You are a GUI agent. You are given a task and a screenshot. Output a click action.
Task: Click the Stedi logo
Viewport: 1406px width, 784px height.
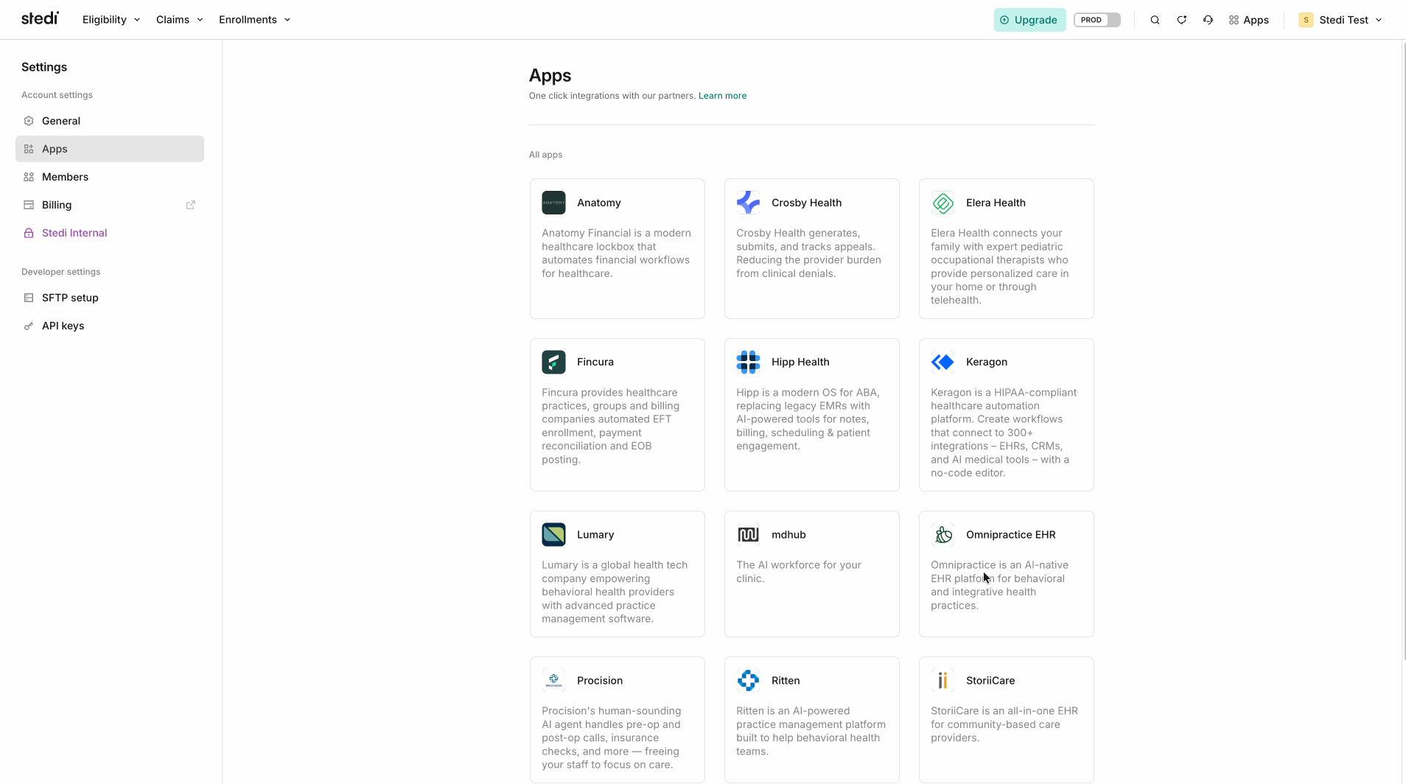pos(40,18)
